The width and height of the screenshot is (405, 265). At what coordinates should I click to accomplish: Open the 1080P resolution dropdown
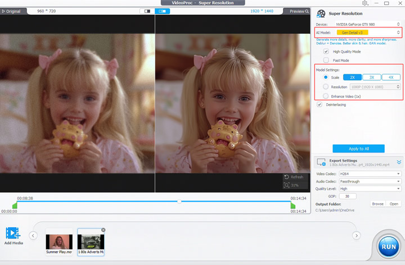pyautogui.click(x=375, y=87)
